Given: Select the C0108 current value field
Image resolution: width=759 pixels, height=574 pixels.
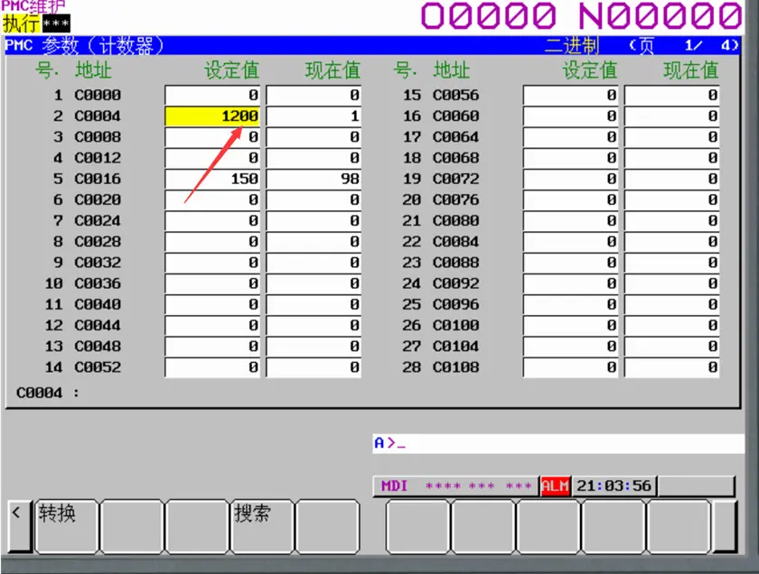Looking at the screenshot, I should tap(671, 367).
